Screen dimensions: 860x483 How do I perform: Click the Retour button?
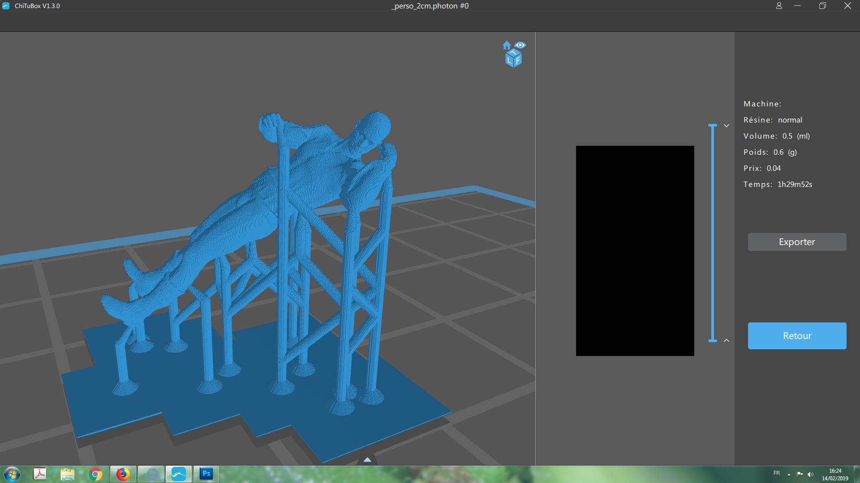(797, 336)
